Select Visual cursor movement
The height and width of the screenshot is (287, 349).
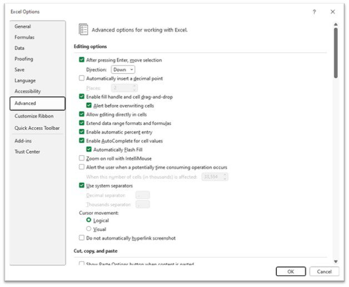88,229
